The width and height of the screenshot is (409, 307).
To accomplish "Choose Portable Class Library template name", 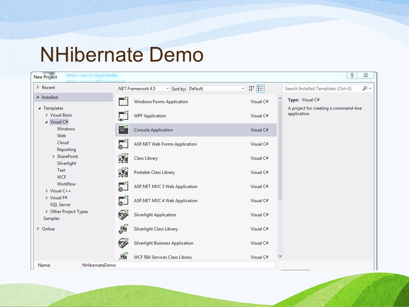I will coord(154,172).
